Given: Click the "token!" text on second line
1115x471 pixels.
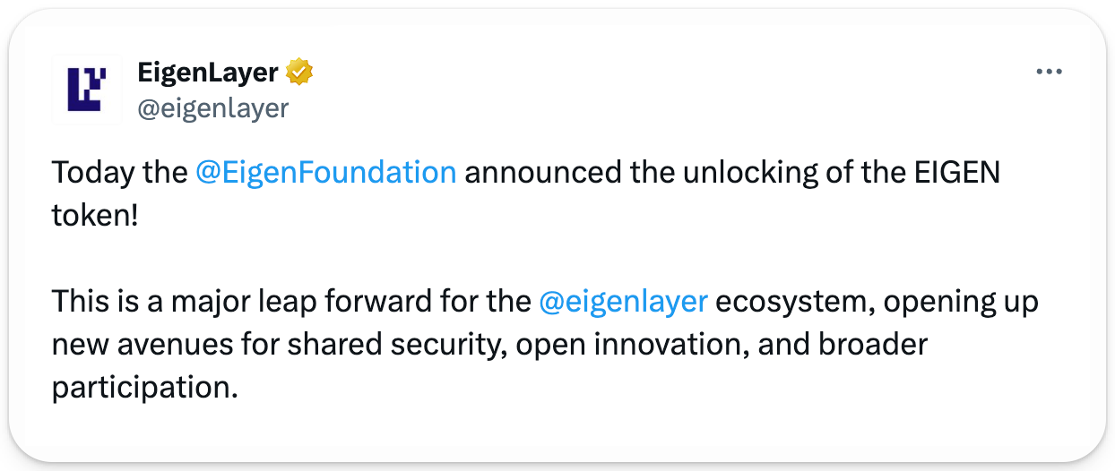Looking at the screenshot, I should [x=95, y=216].
